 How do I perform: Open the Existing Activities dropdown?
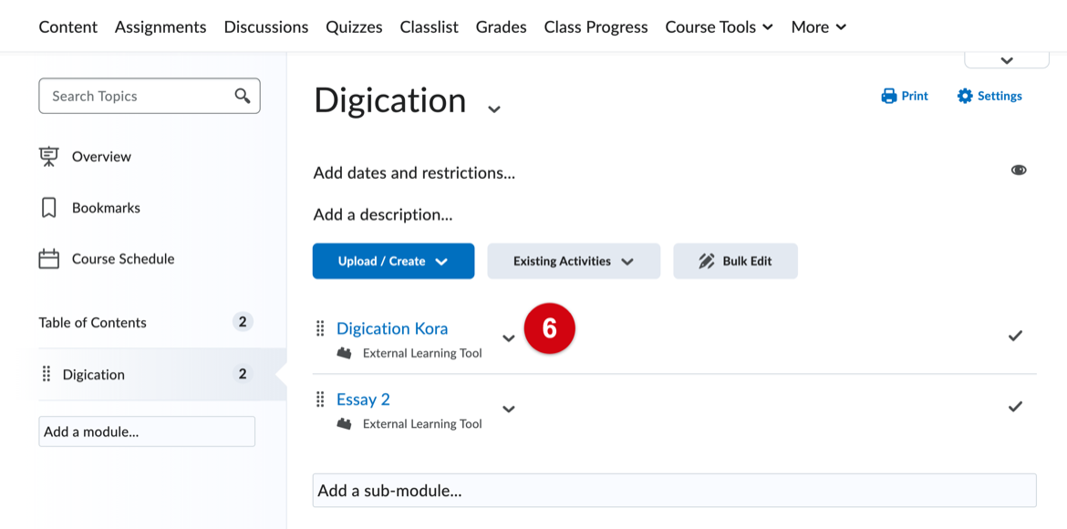coord(574,262)
